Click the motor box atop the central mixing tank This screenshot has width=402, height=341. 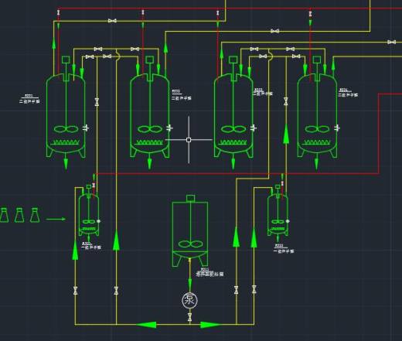click(x=190, y=198)
